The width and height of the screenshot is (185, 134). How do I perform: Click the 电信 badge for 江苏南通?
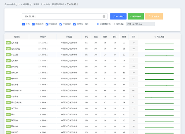click(x=8, y=43)
